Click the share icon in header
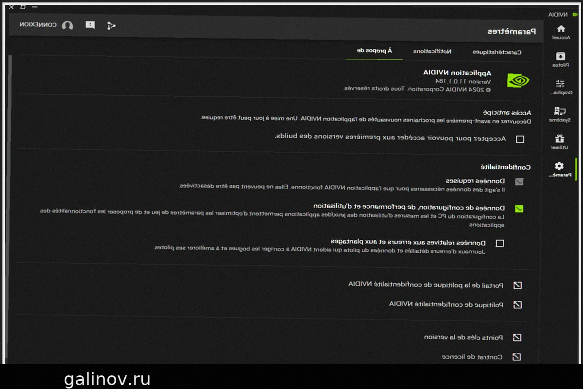This screenshot has width=583, height=389. point(111,25)
